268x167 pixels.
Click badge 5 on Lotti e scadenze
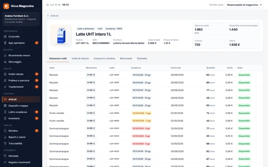click(x=37, y=112)
